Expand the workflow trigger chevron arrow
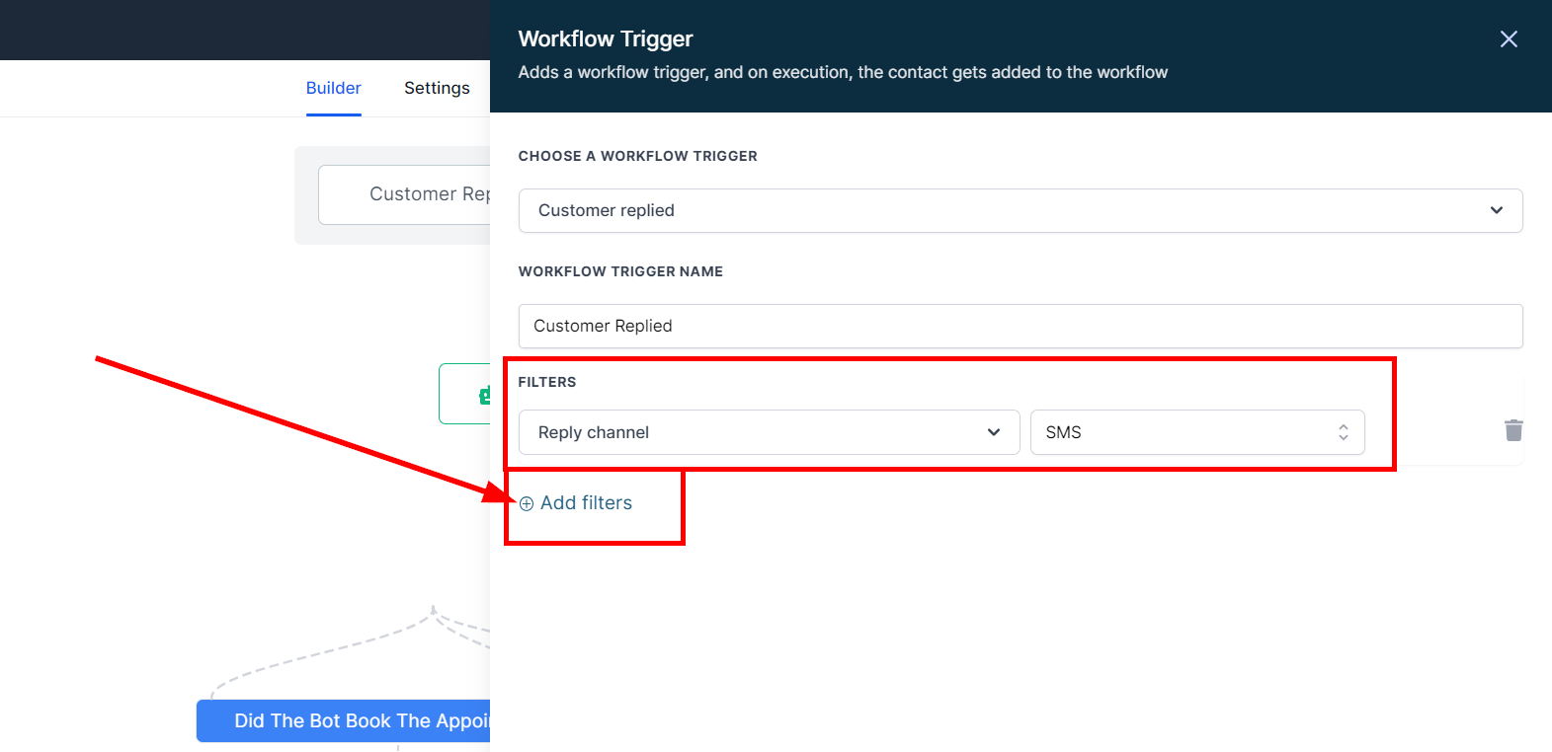The image size is (1552, 752). (x=1496, y=210)
